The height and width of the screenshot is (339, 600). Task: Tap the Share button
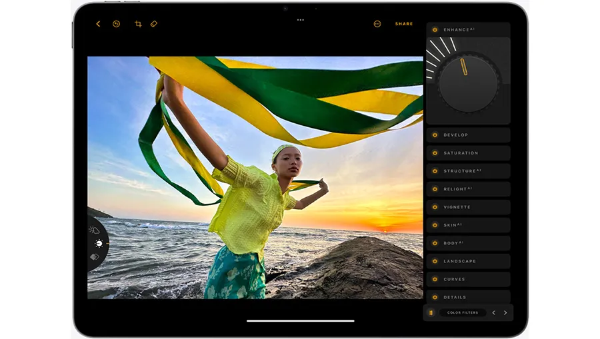404,24
